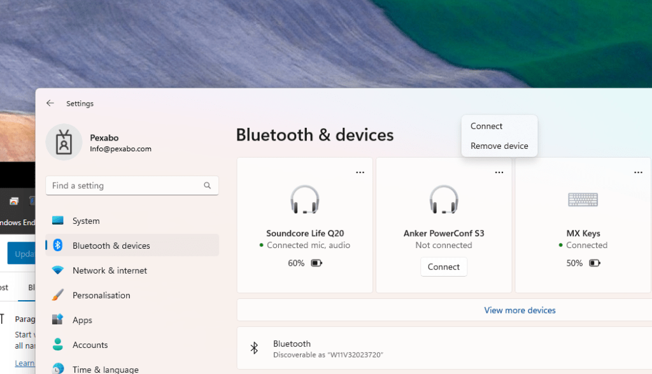Click the Anker PowerConf S3 device name

pos(444,233)
